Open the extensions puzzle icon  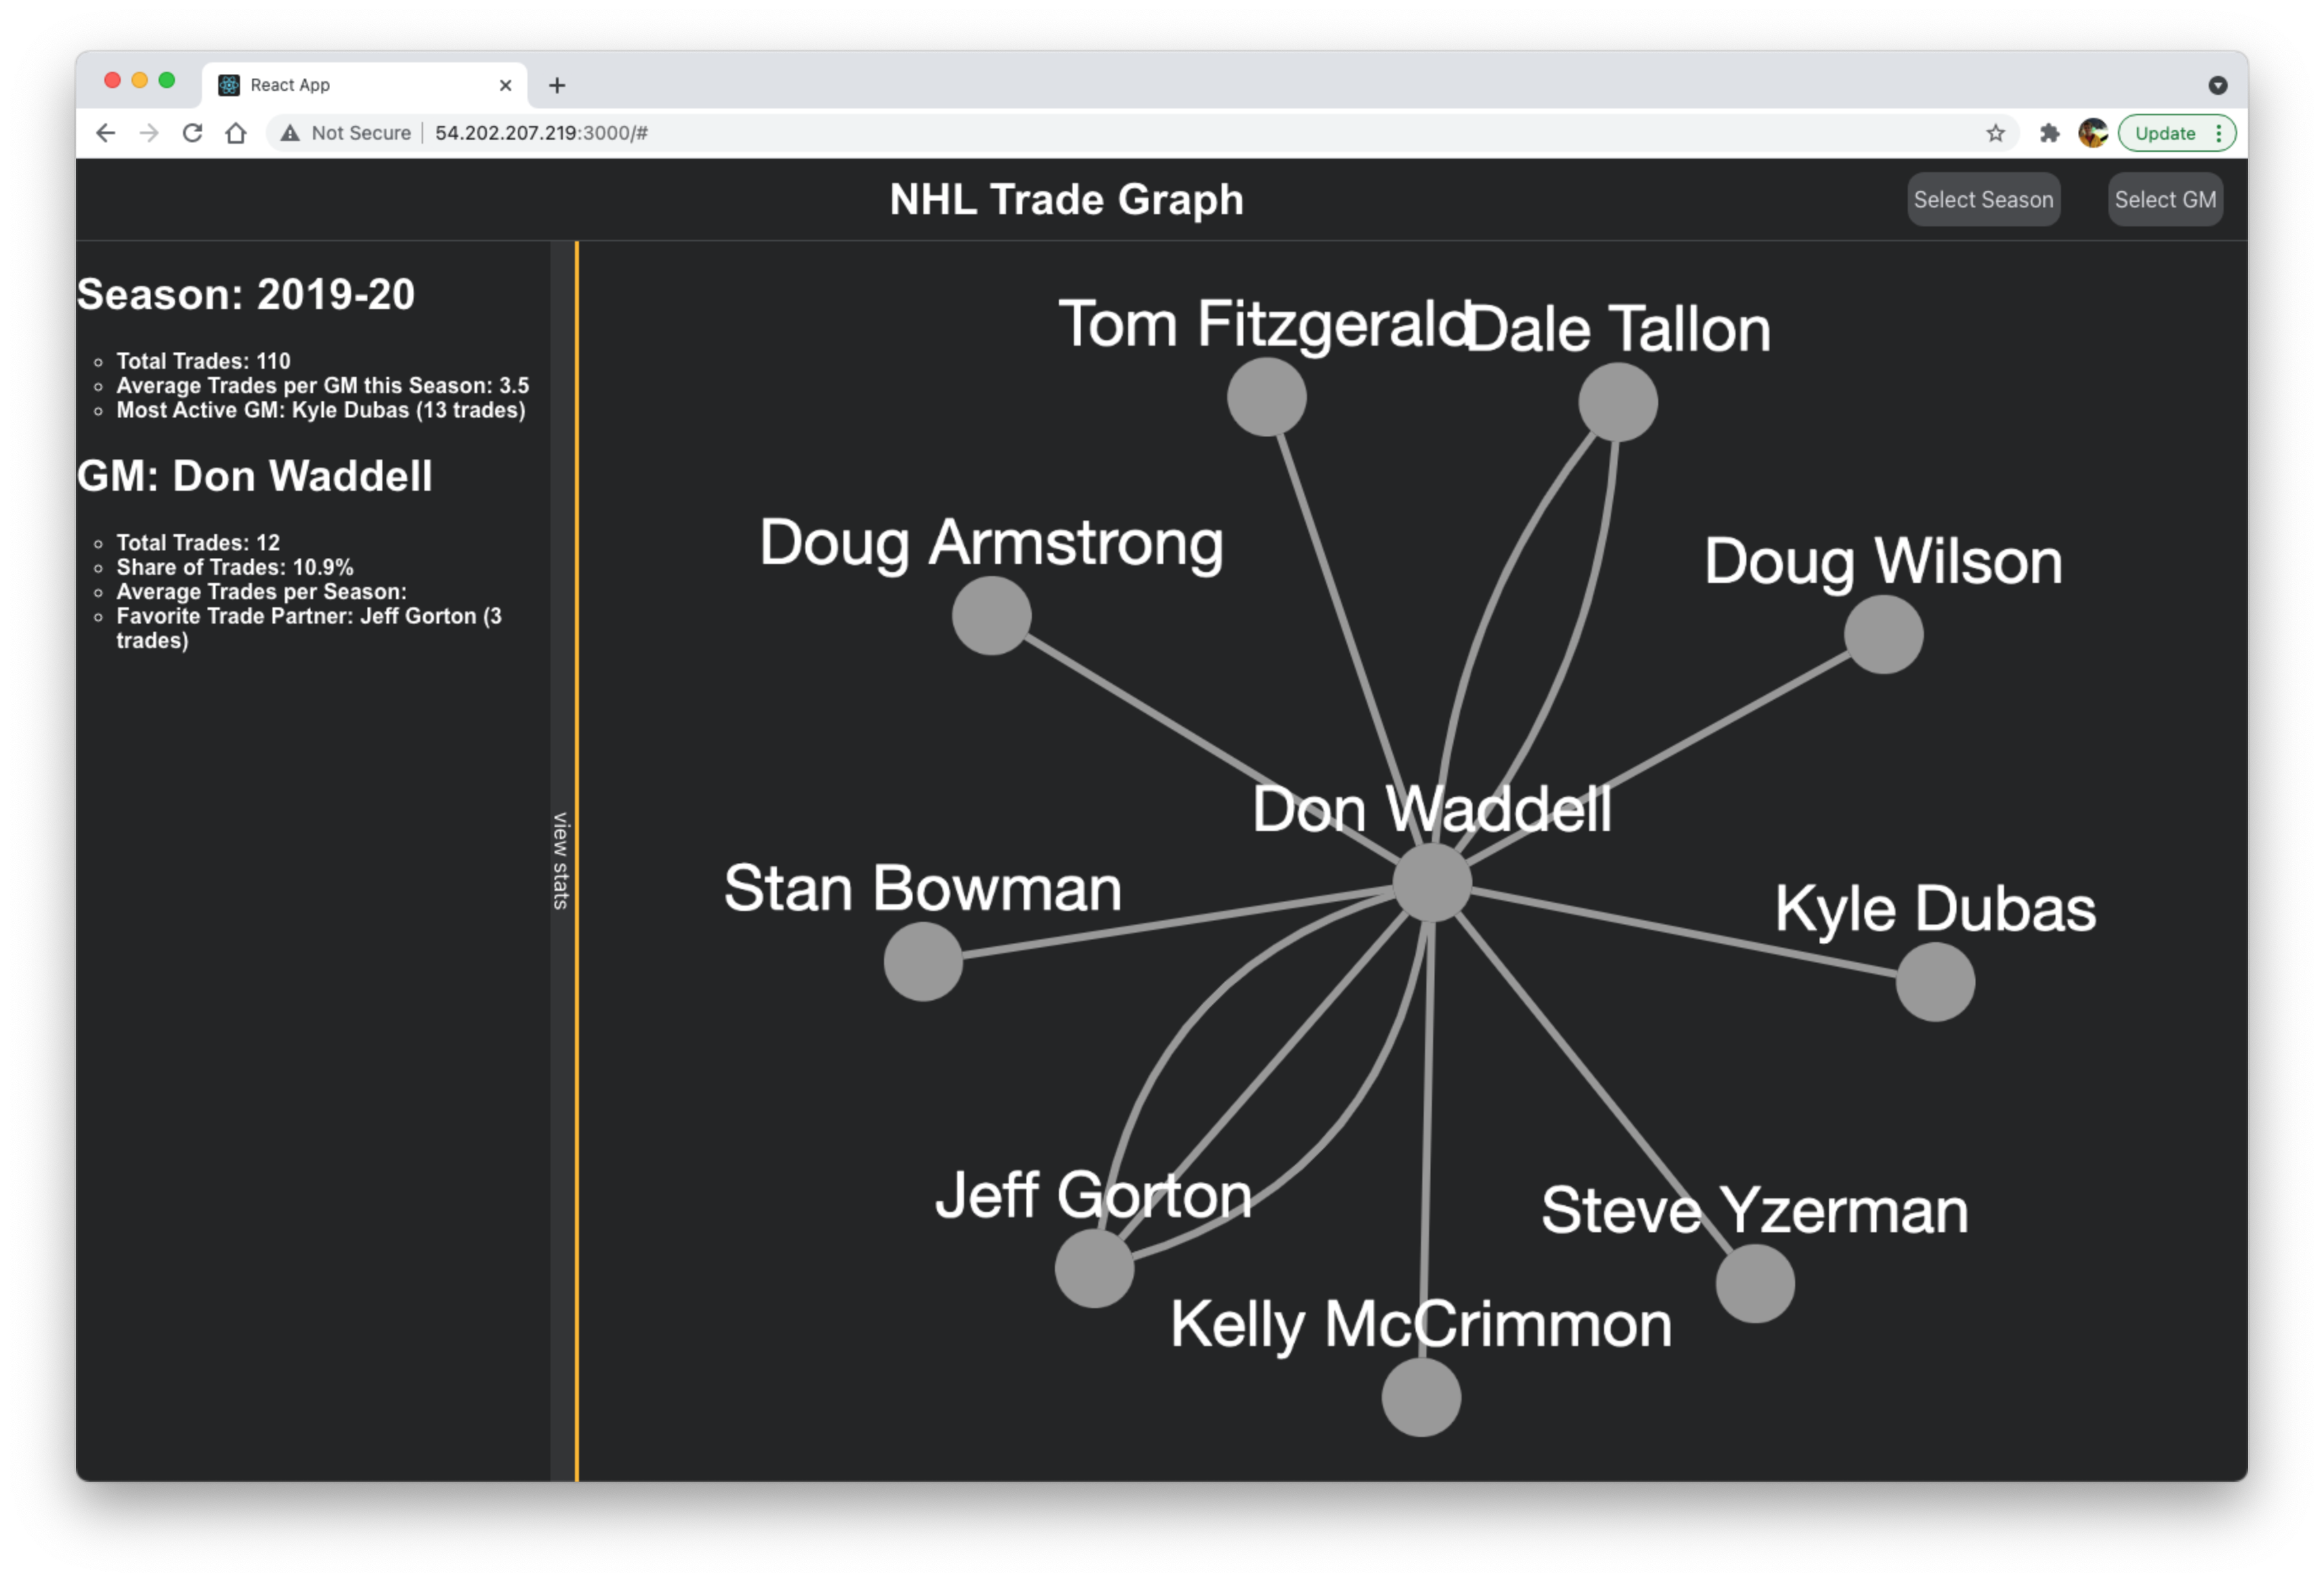pos(2049,133)
